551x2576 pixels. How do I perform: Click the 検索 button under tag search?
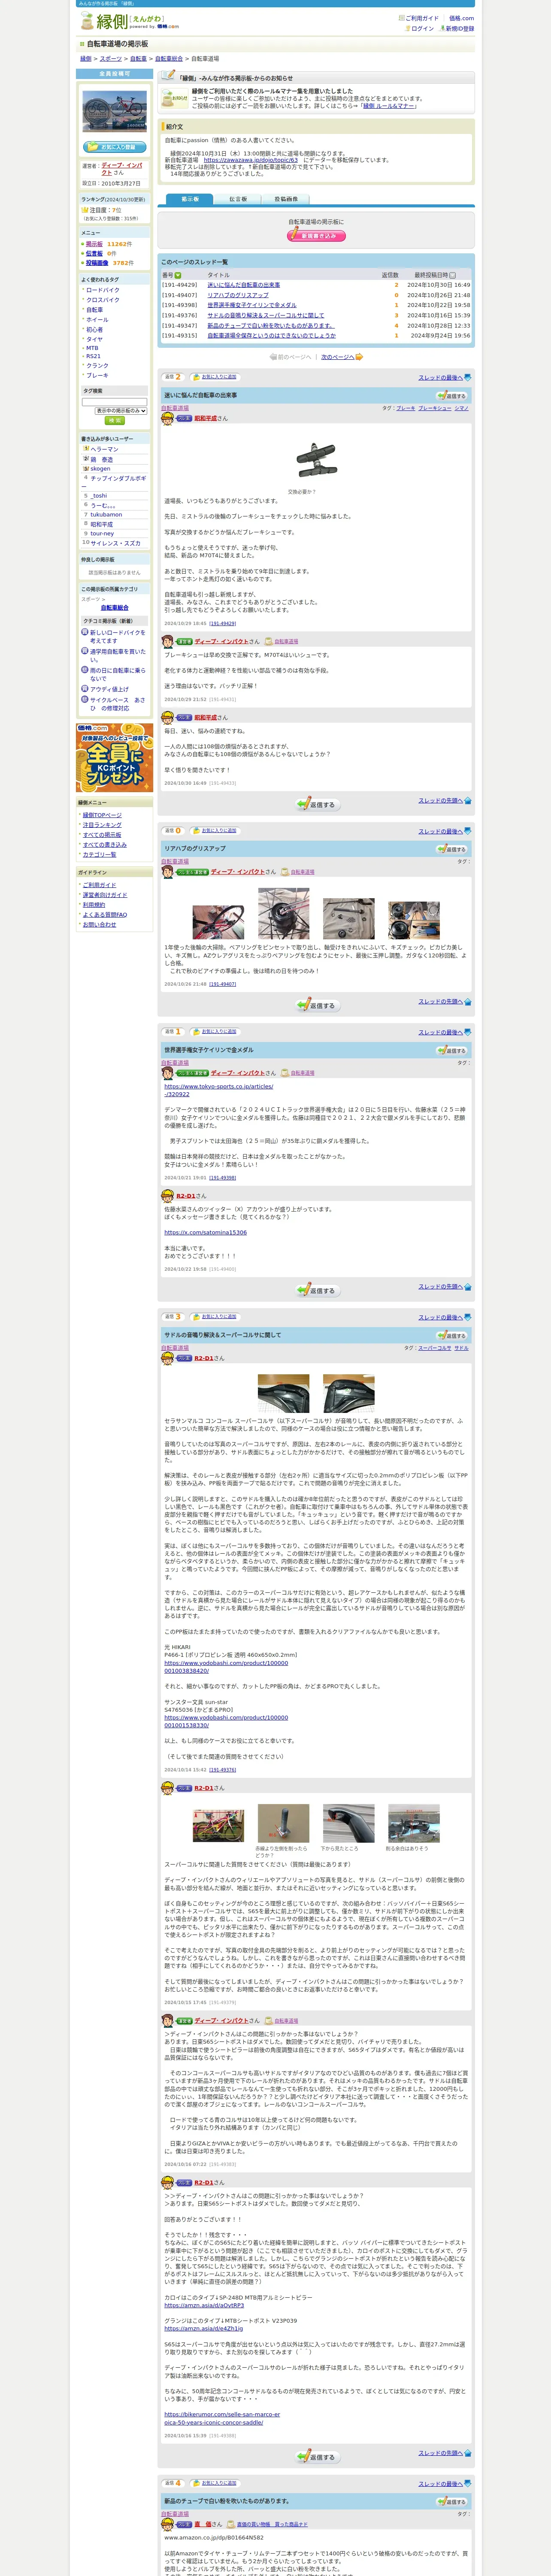114,421
